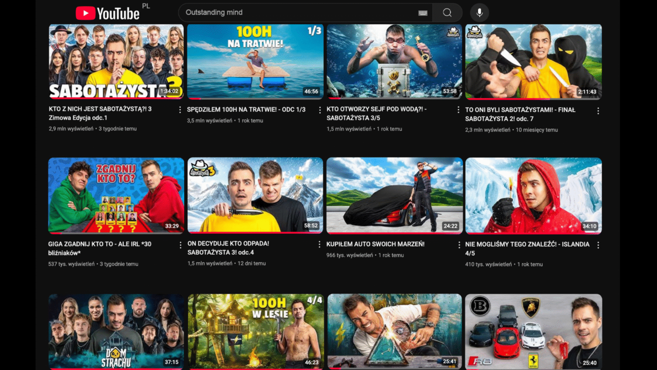This screenshot has width=657, height=370.
Task: Open three-dot menu for KTO OTWORZY SEJF video
Action: pyautogui.click(x=458, y=110)
